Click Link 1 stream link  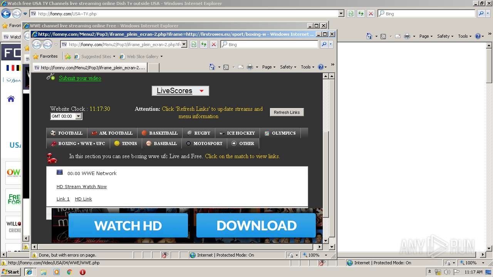point(63,199)
